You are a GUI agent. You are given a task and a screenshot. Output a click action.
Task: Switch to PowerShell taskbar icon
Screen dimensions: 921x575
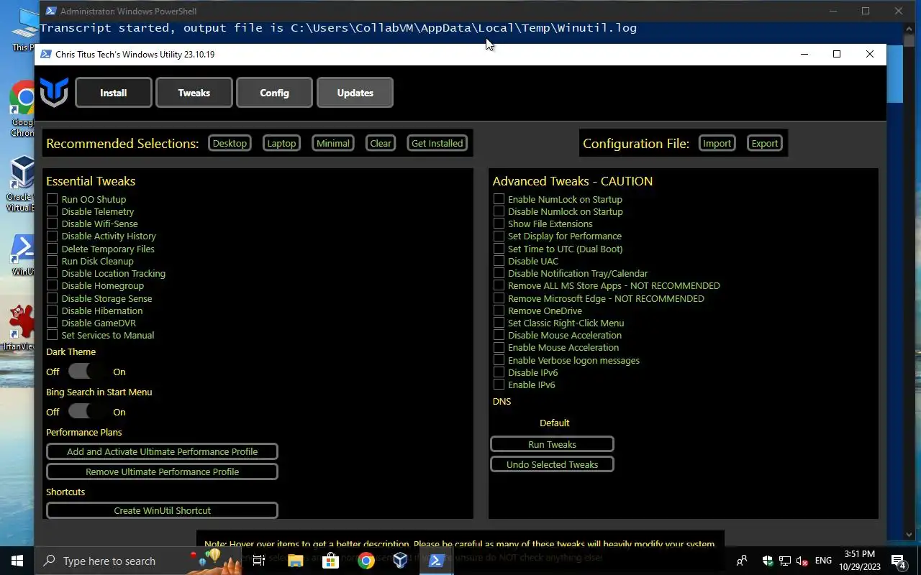(436, 561)
